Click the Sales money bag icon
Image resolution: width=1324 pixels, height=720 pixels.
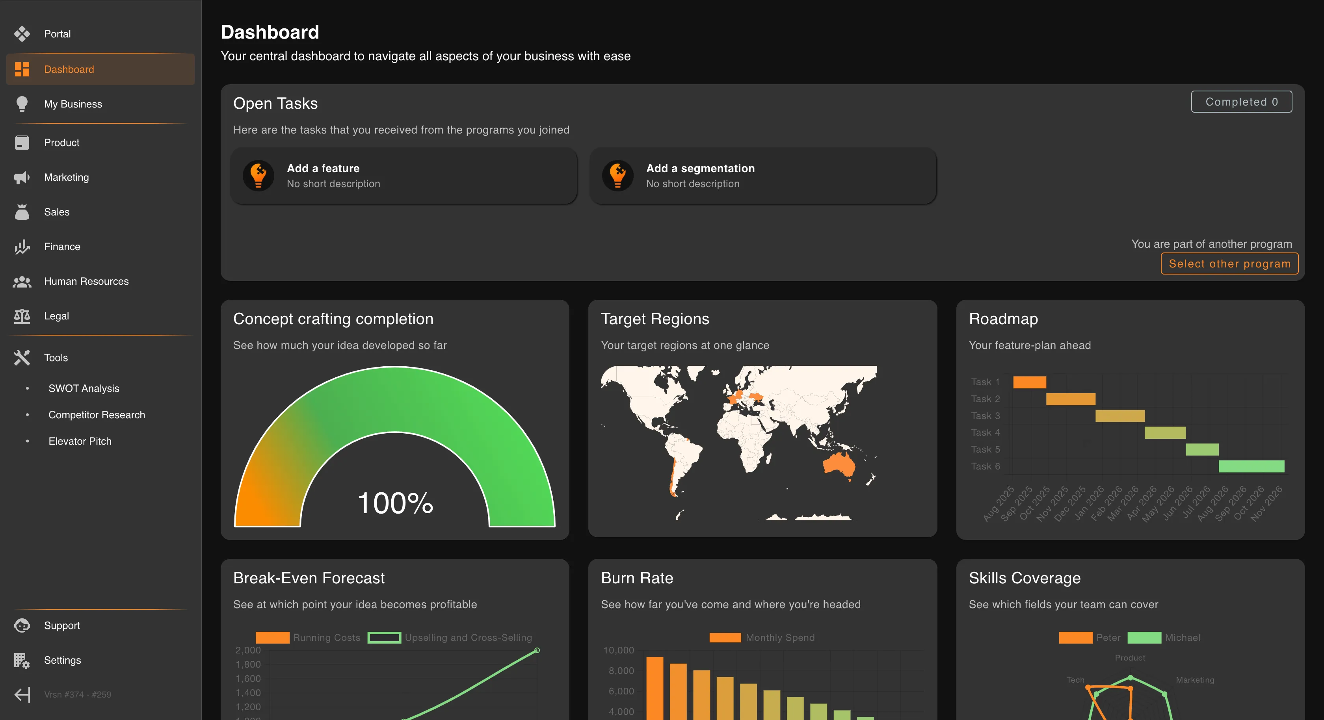tap(22, 212)
